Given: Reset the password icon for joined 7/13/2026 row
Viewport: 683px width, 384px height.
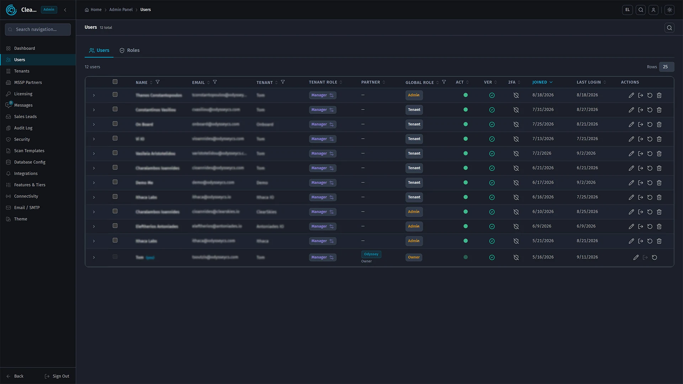Looking at the screenshot, I should (650, 139).
